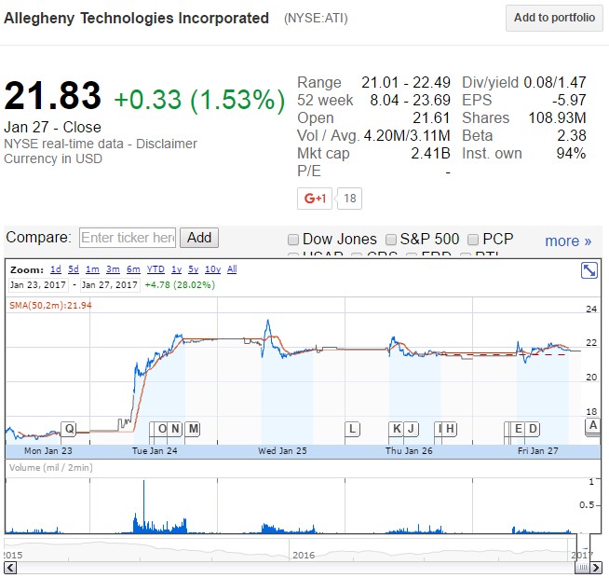Set chart zoom to All
The width and height of the screenshot is (609, 578).
tap(232, 269)
